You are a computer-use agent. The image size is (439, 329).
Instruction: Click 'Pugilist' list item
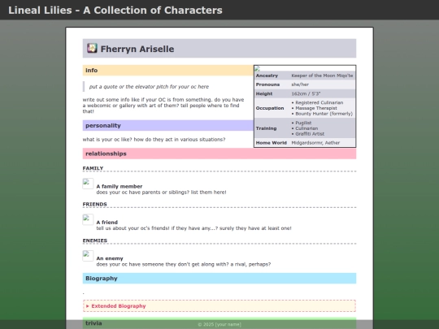[x=303, y=123]
